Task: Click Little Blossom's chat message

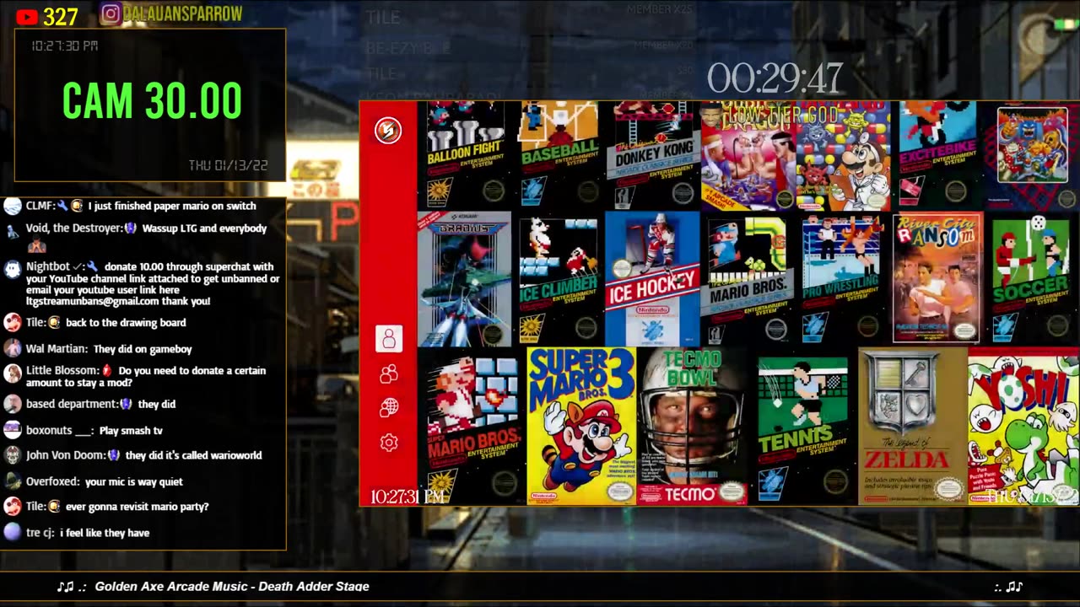Action: pyautogui.click(x=146, y=376)
